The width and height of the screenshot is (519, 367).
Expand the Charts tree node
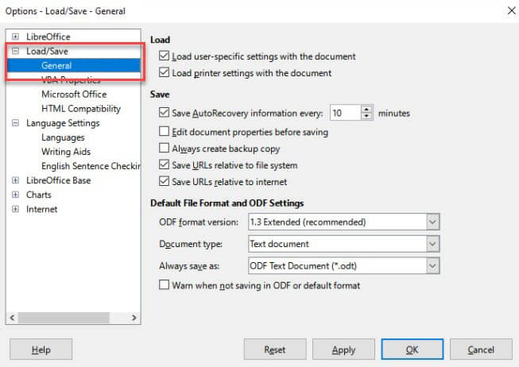(x=15, y=195)
